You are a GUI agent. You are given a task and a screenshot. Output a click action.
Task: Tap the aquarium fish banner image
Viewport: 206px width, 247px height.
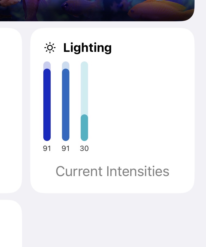pos(97,10)
